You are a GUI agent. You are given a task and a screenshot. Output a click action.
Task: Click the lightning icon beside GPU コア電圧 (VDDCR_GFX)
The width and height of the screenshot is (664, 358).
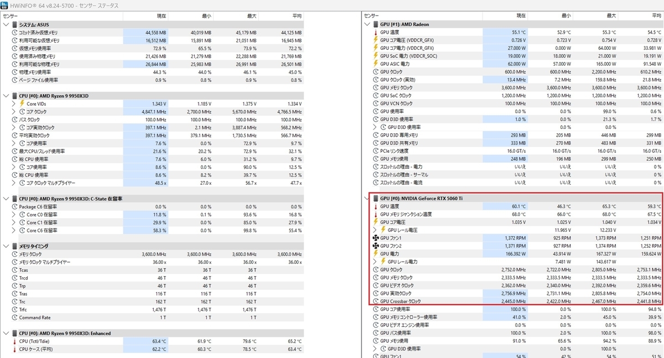coord(376,40)
